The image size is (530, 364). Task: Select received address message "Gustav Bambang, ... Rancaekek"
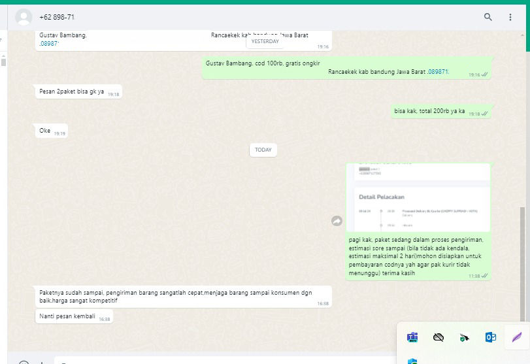183,41
